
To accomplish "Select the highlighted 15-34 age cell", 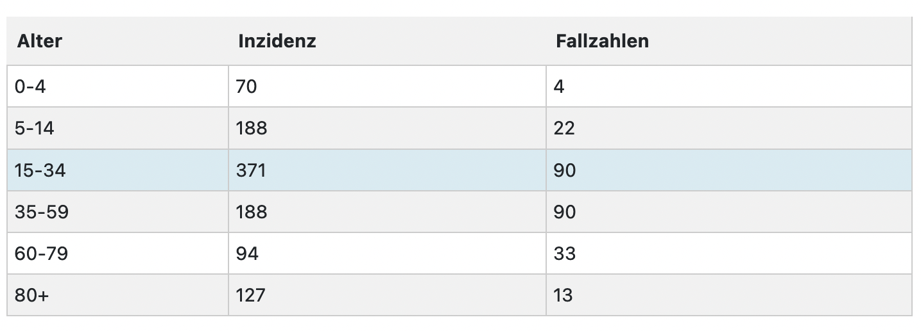I will [118, 170].
